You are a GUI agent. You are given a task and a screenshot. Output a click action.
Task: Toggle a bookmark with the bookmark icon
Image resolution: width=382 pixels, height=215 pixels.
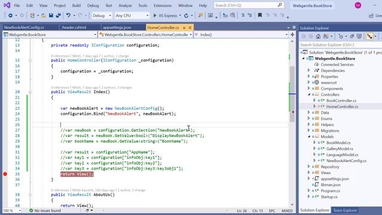pyautogui.click(x=260, y=16)
